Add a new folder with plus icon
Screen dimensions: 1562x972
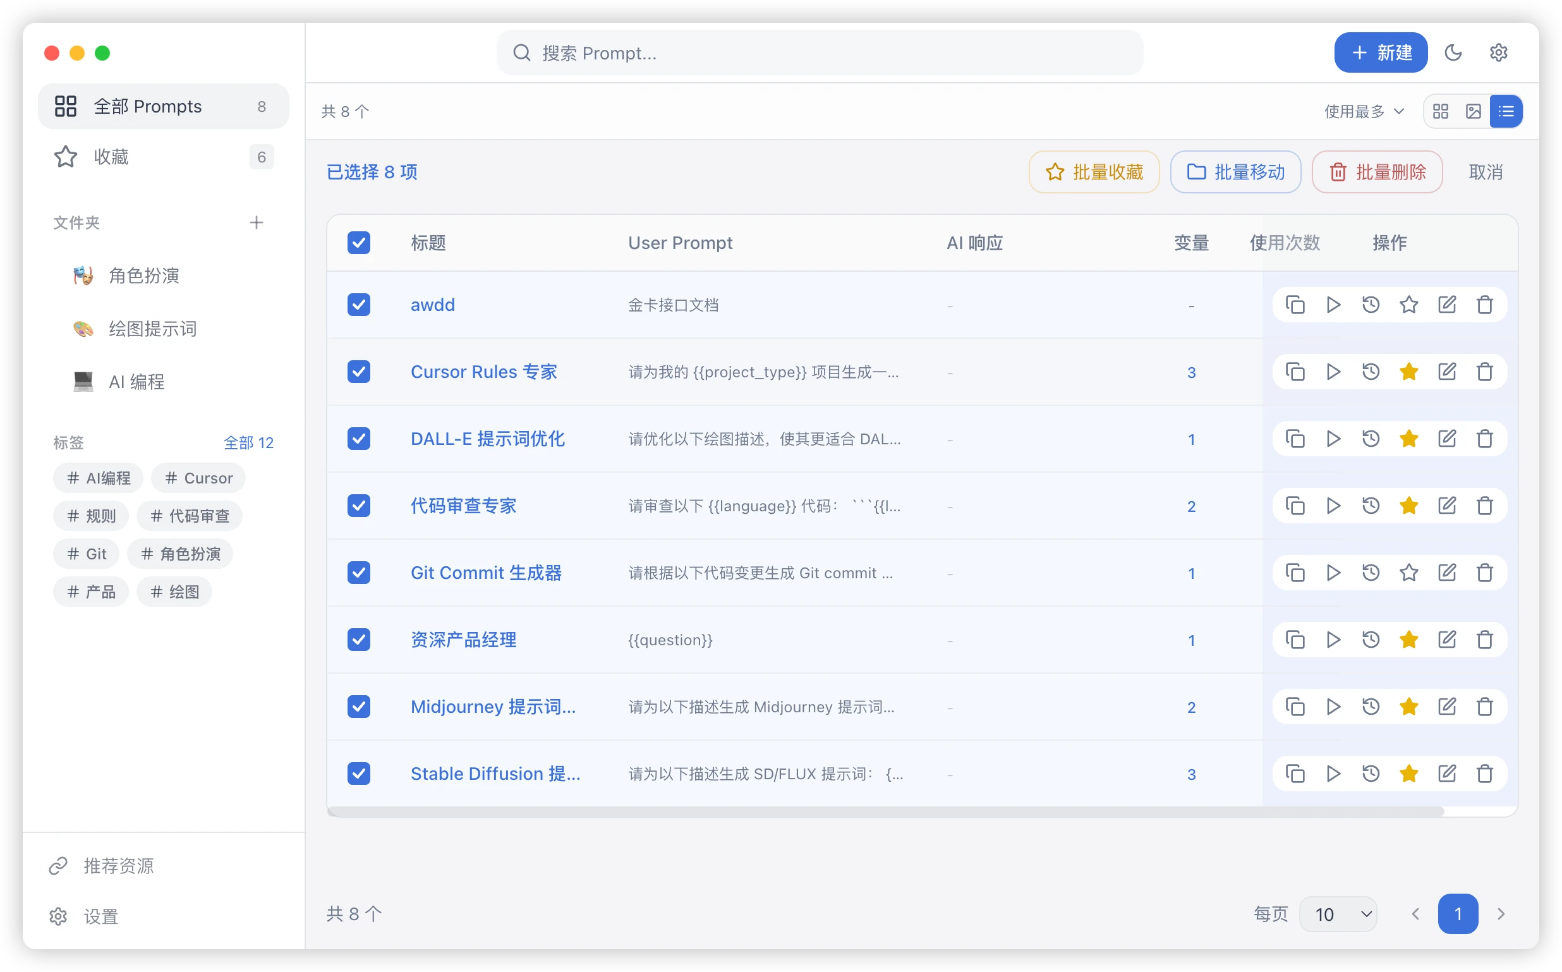(257, 222)
